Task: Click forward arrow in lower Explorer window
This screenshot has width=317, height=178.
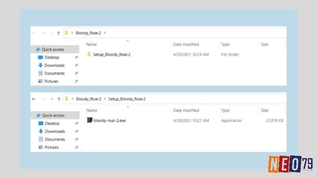Action: pyautogui.click(x=44, y=99)
